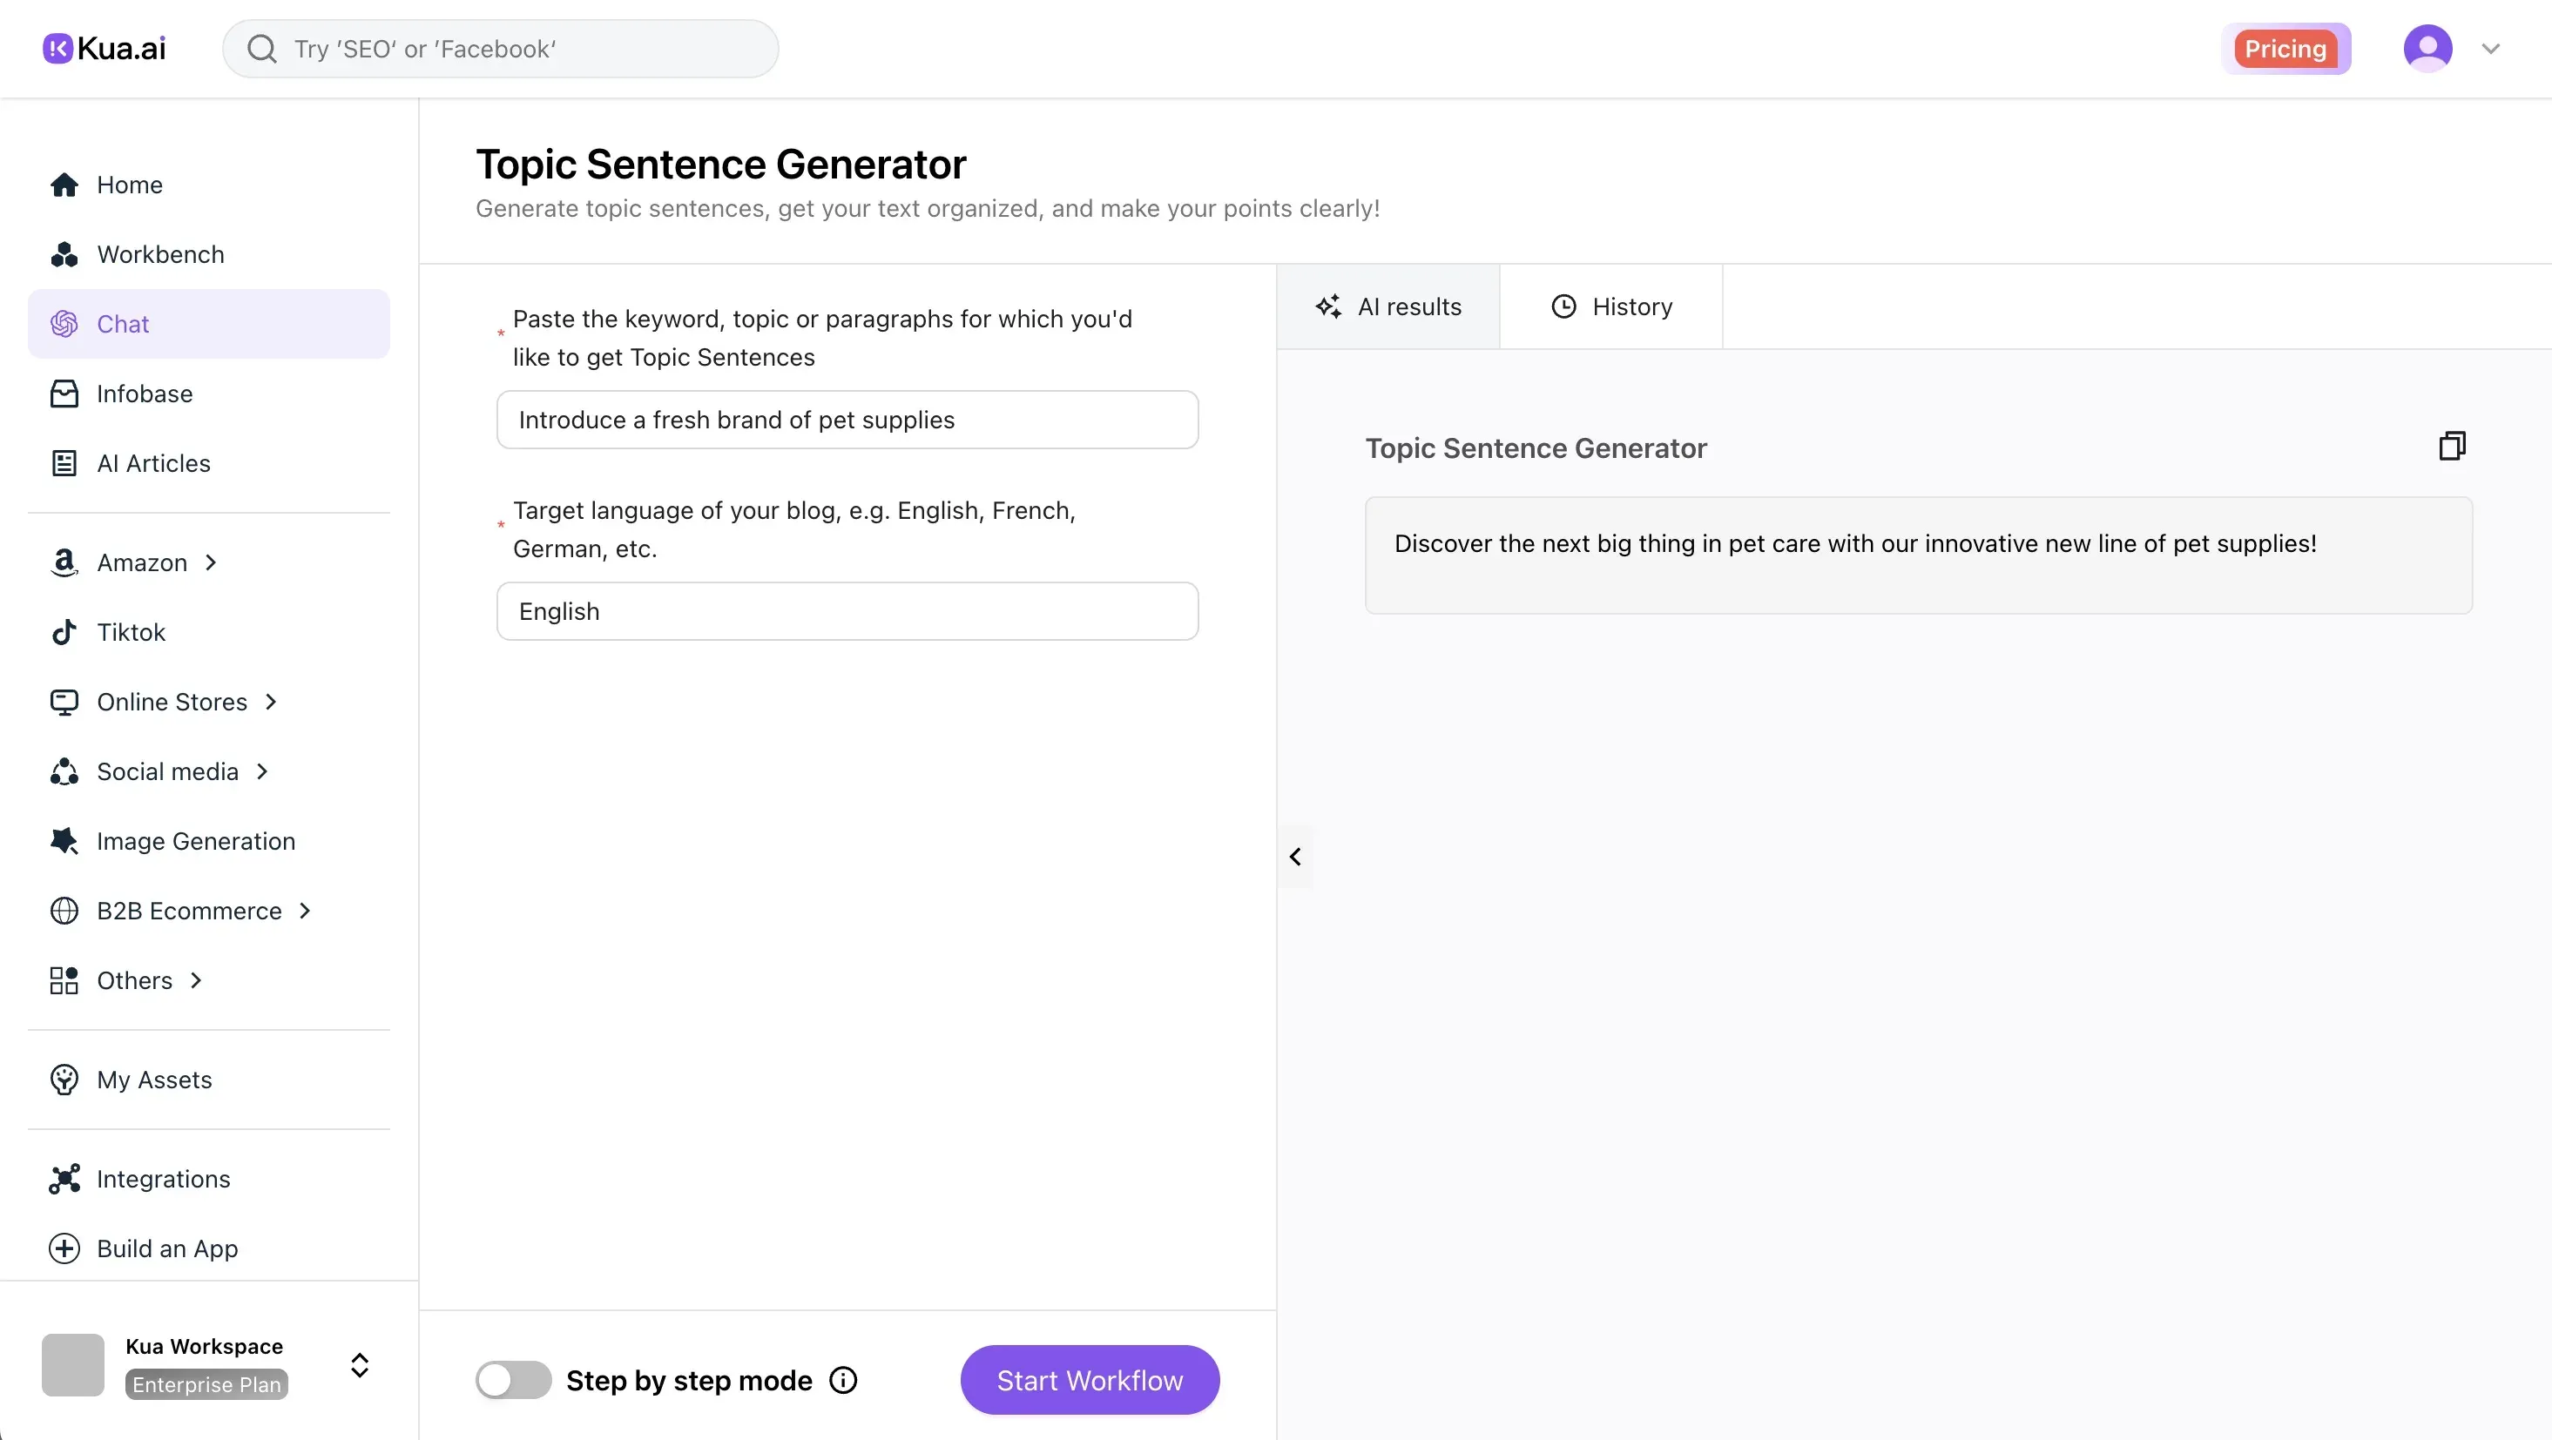This screenshot has width=2552, height=1440.
Task: Open the Pricing page
Action: coord(2286,48)
